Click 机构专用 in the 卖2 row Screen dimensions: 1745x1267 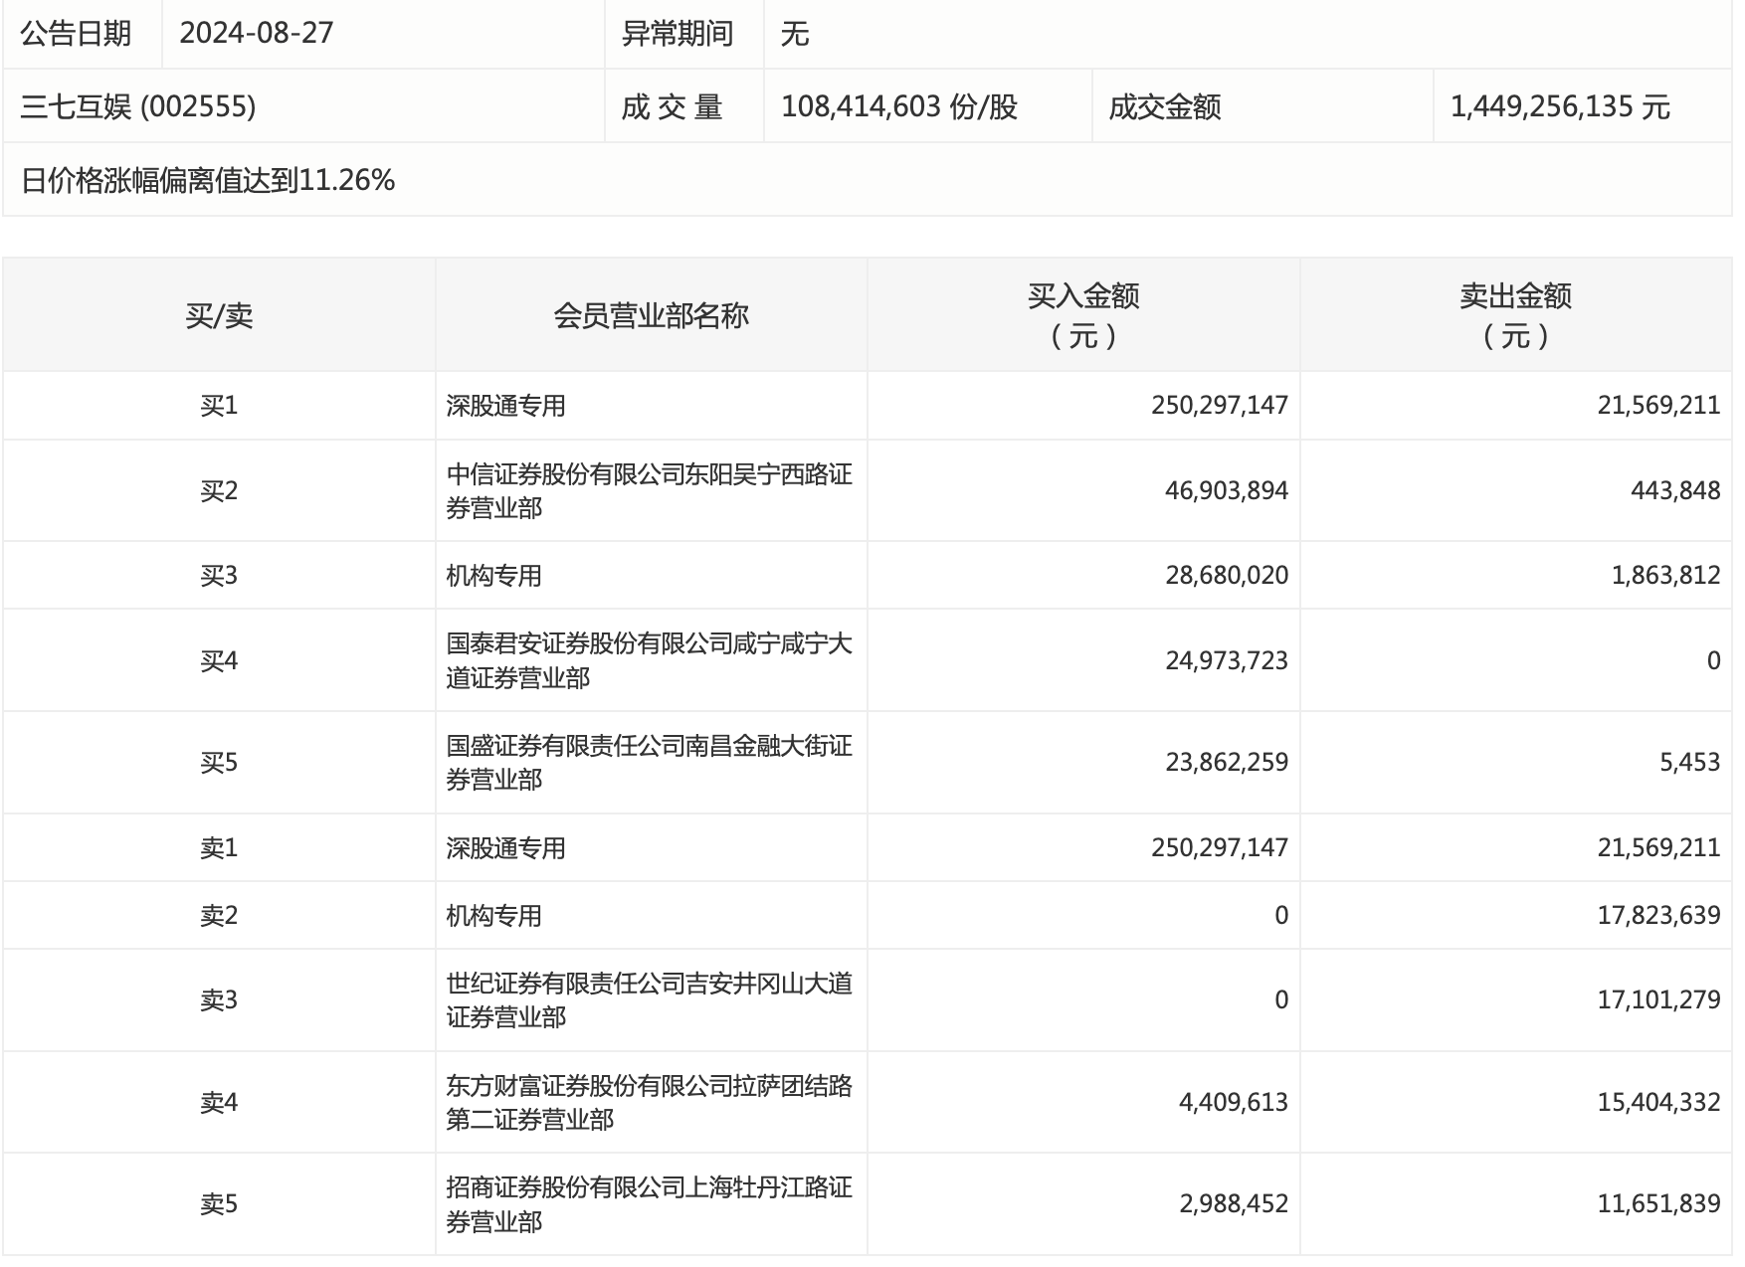pyautogui.click(x=493, y=916)
